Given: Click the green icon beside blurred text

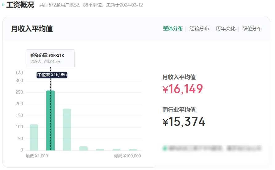Looking at the screenshot, I should 165,148.
